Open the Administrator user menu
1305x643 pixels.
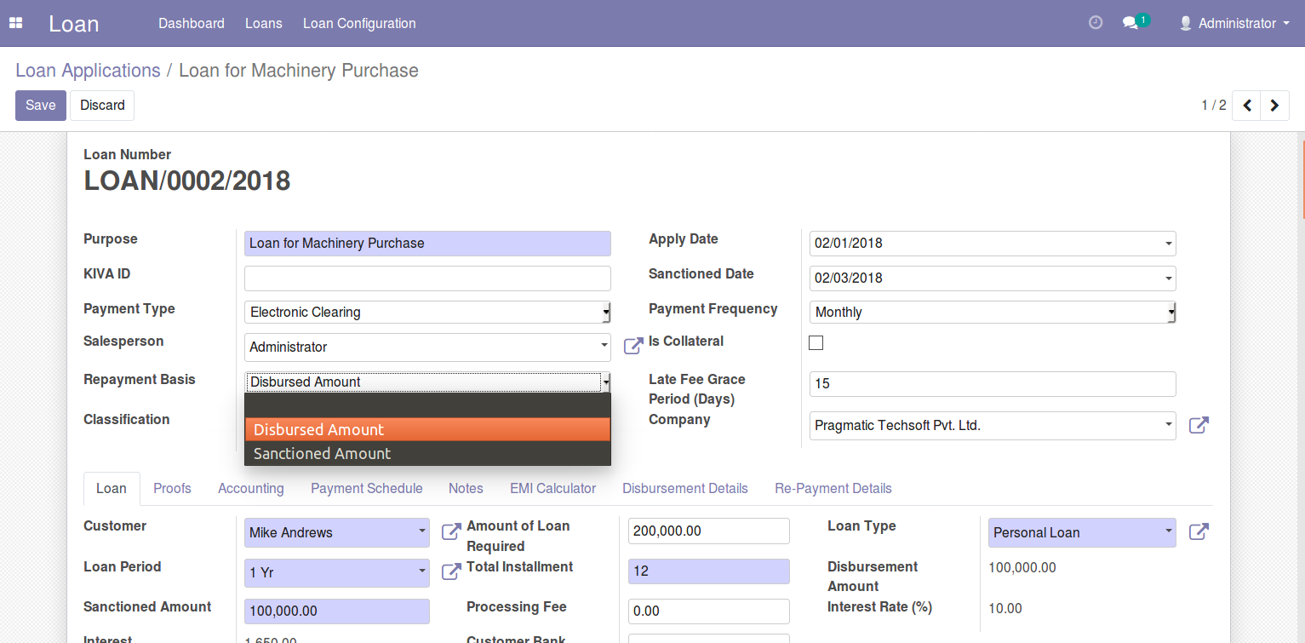1234,23
